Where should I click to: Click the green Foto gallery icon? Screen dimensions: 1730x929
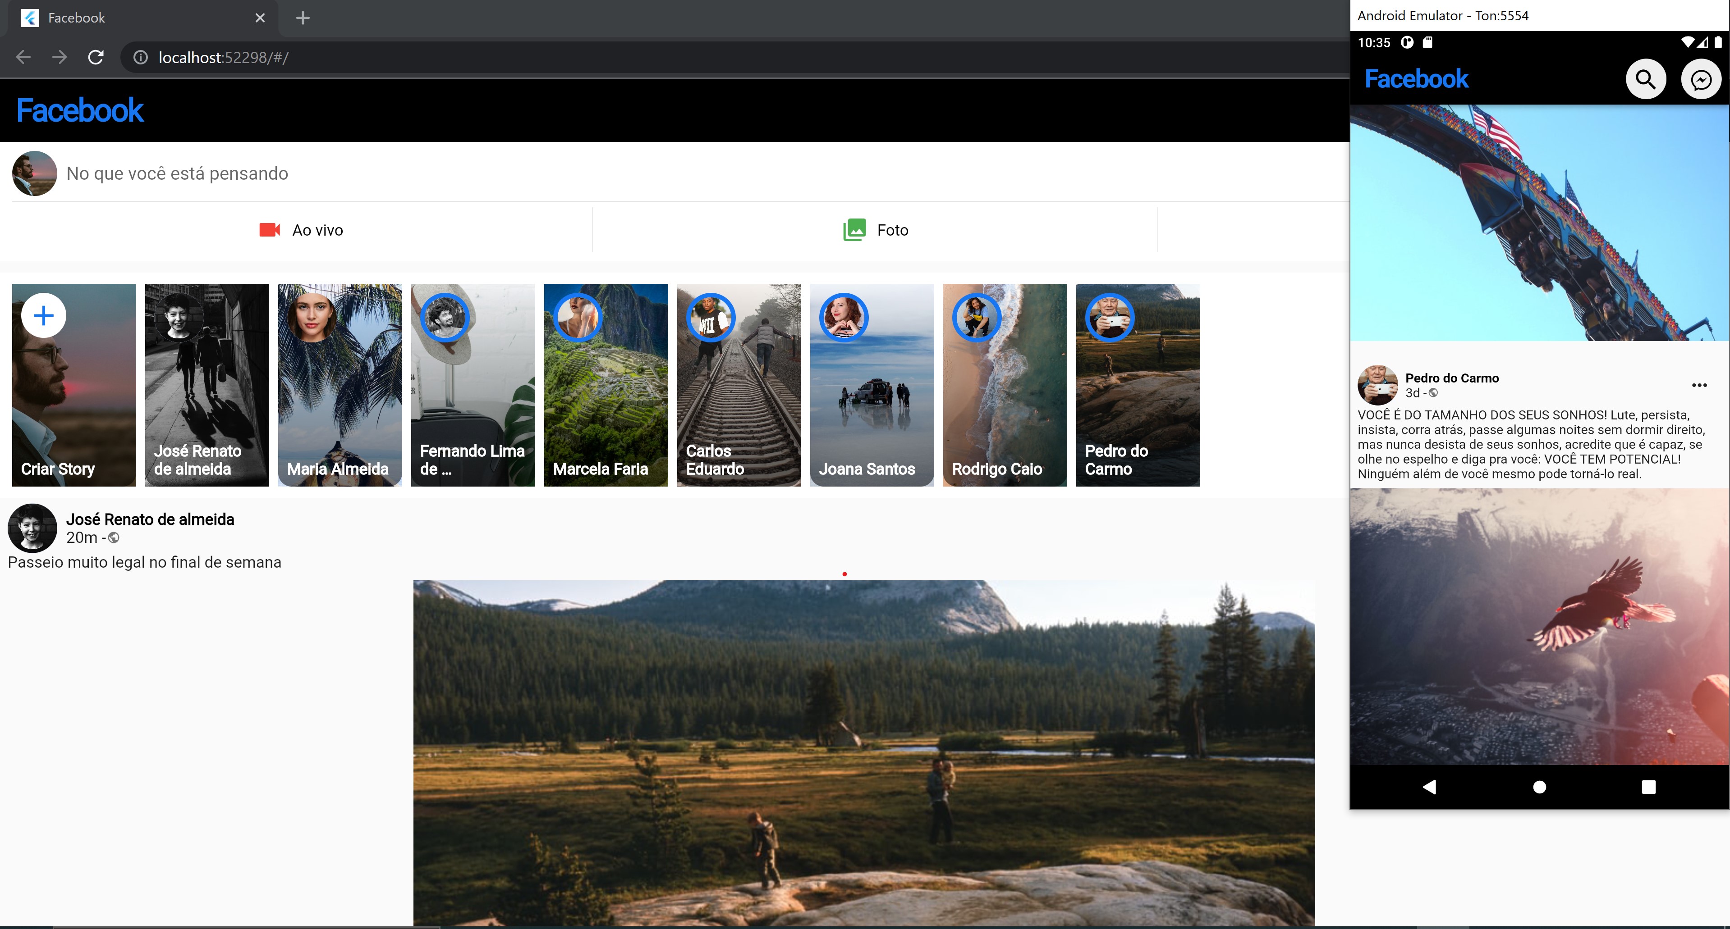pyautogui.click(x=854, y=230)
